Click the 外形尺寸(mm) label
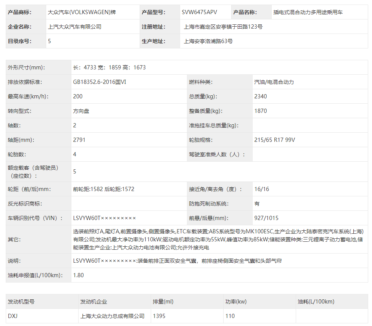This screenshot has height=326, width=372. tap(26, 67)
